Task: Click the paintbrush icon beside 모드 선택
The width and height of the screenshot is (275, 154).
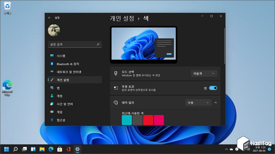Action: [x=116, y=73]
